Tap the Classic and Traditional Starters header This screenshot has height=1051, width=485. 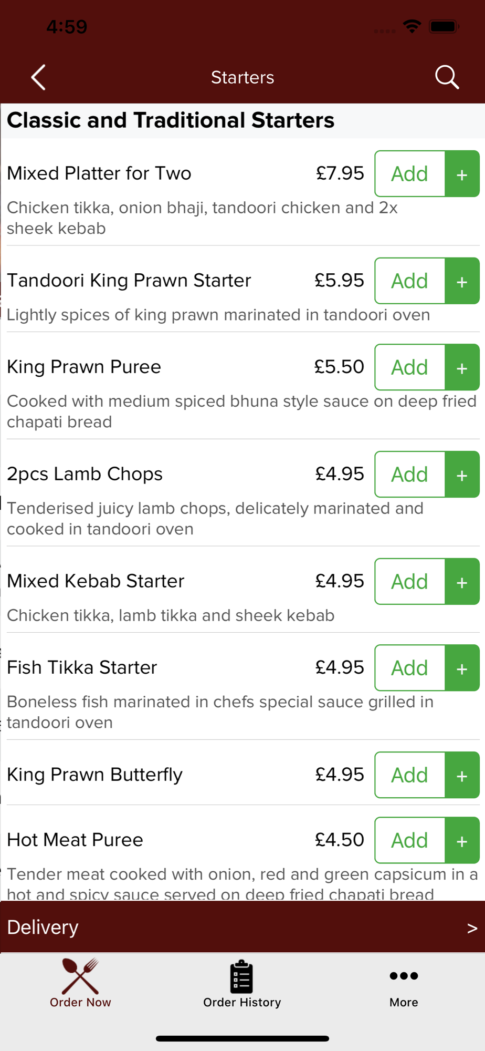click(171, 120)
